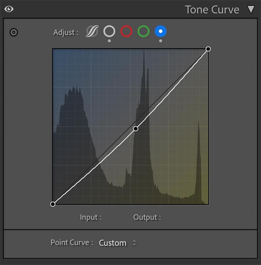The image size is (261, 265).
Task: Click the top-right curve endpoint
Action: [x=208, y=49]
